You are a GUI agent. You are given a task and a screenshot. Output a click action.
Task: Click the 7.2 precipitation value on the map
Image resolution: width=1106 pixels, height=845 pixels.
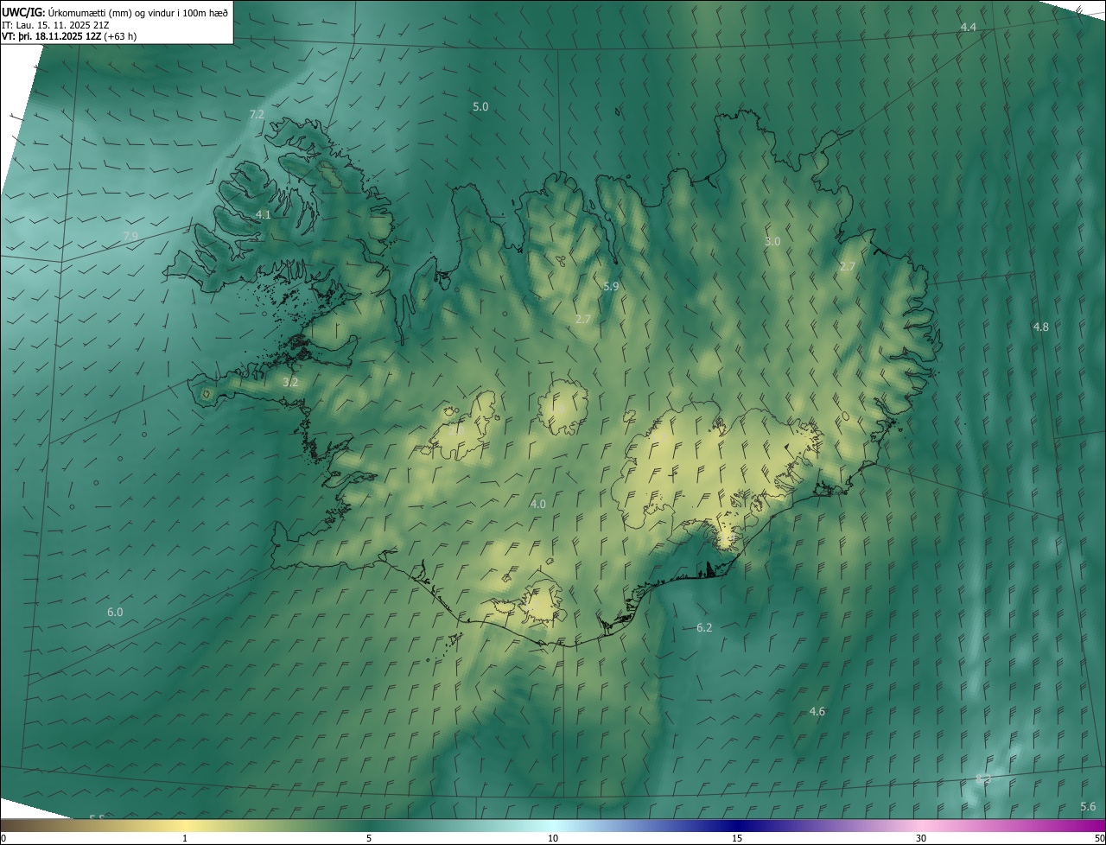tap(257, 114)
